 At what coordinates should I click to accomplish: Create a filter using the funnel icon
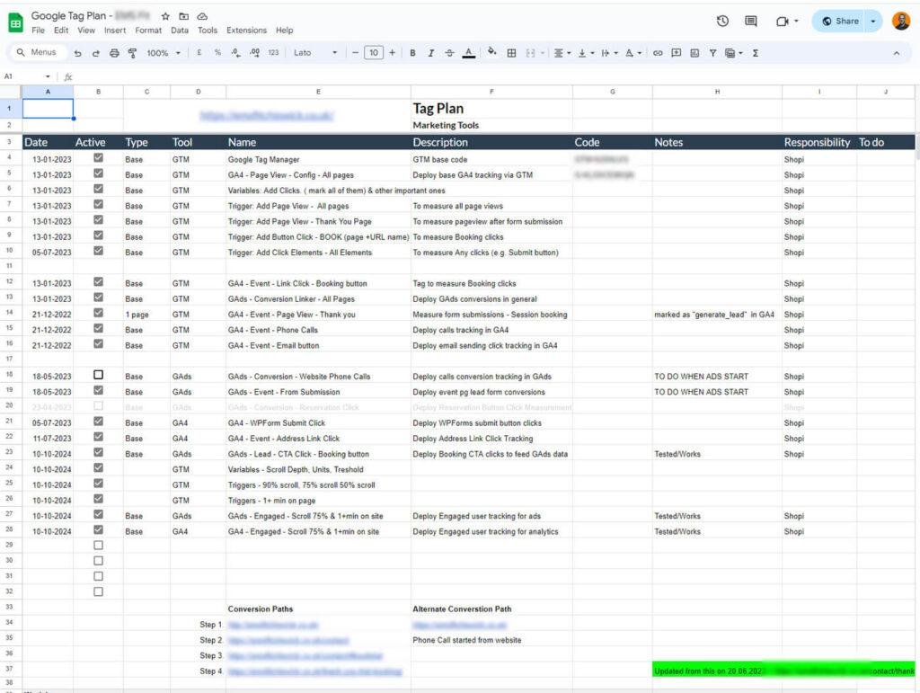[712, 53]
